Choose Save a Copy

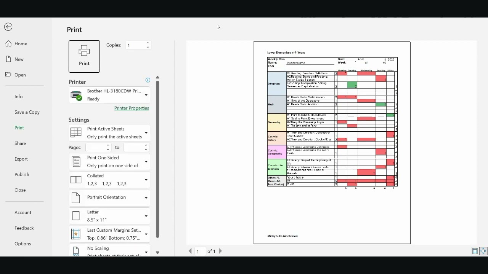click(x=27, y=112)
